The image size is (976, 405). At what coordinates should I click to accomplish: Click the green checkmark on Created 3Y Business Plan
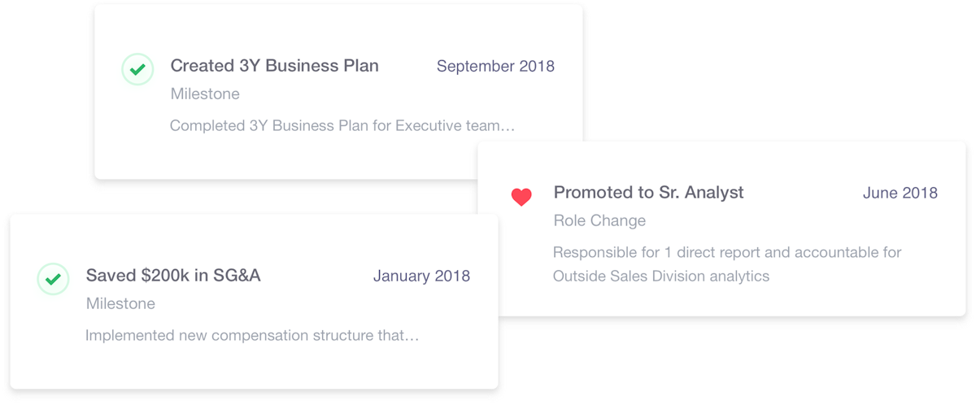tap(137, 69)
